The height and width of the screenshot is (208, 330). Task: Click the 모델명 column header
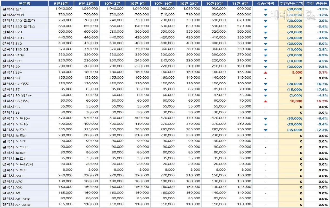point(24,3)
